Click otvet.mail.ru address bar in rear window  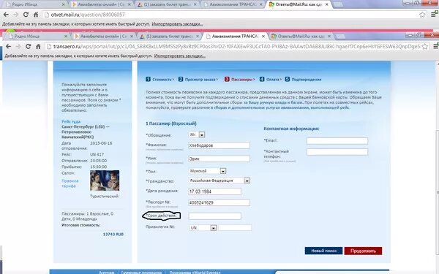(x=235, y=15)
